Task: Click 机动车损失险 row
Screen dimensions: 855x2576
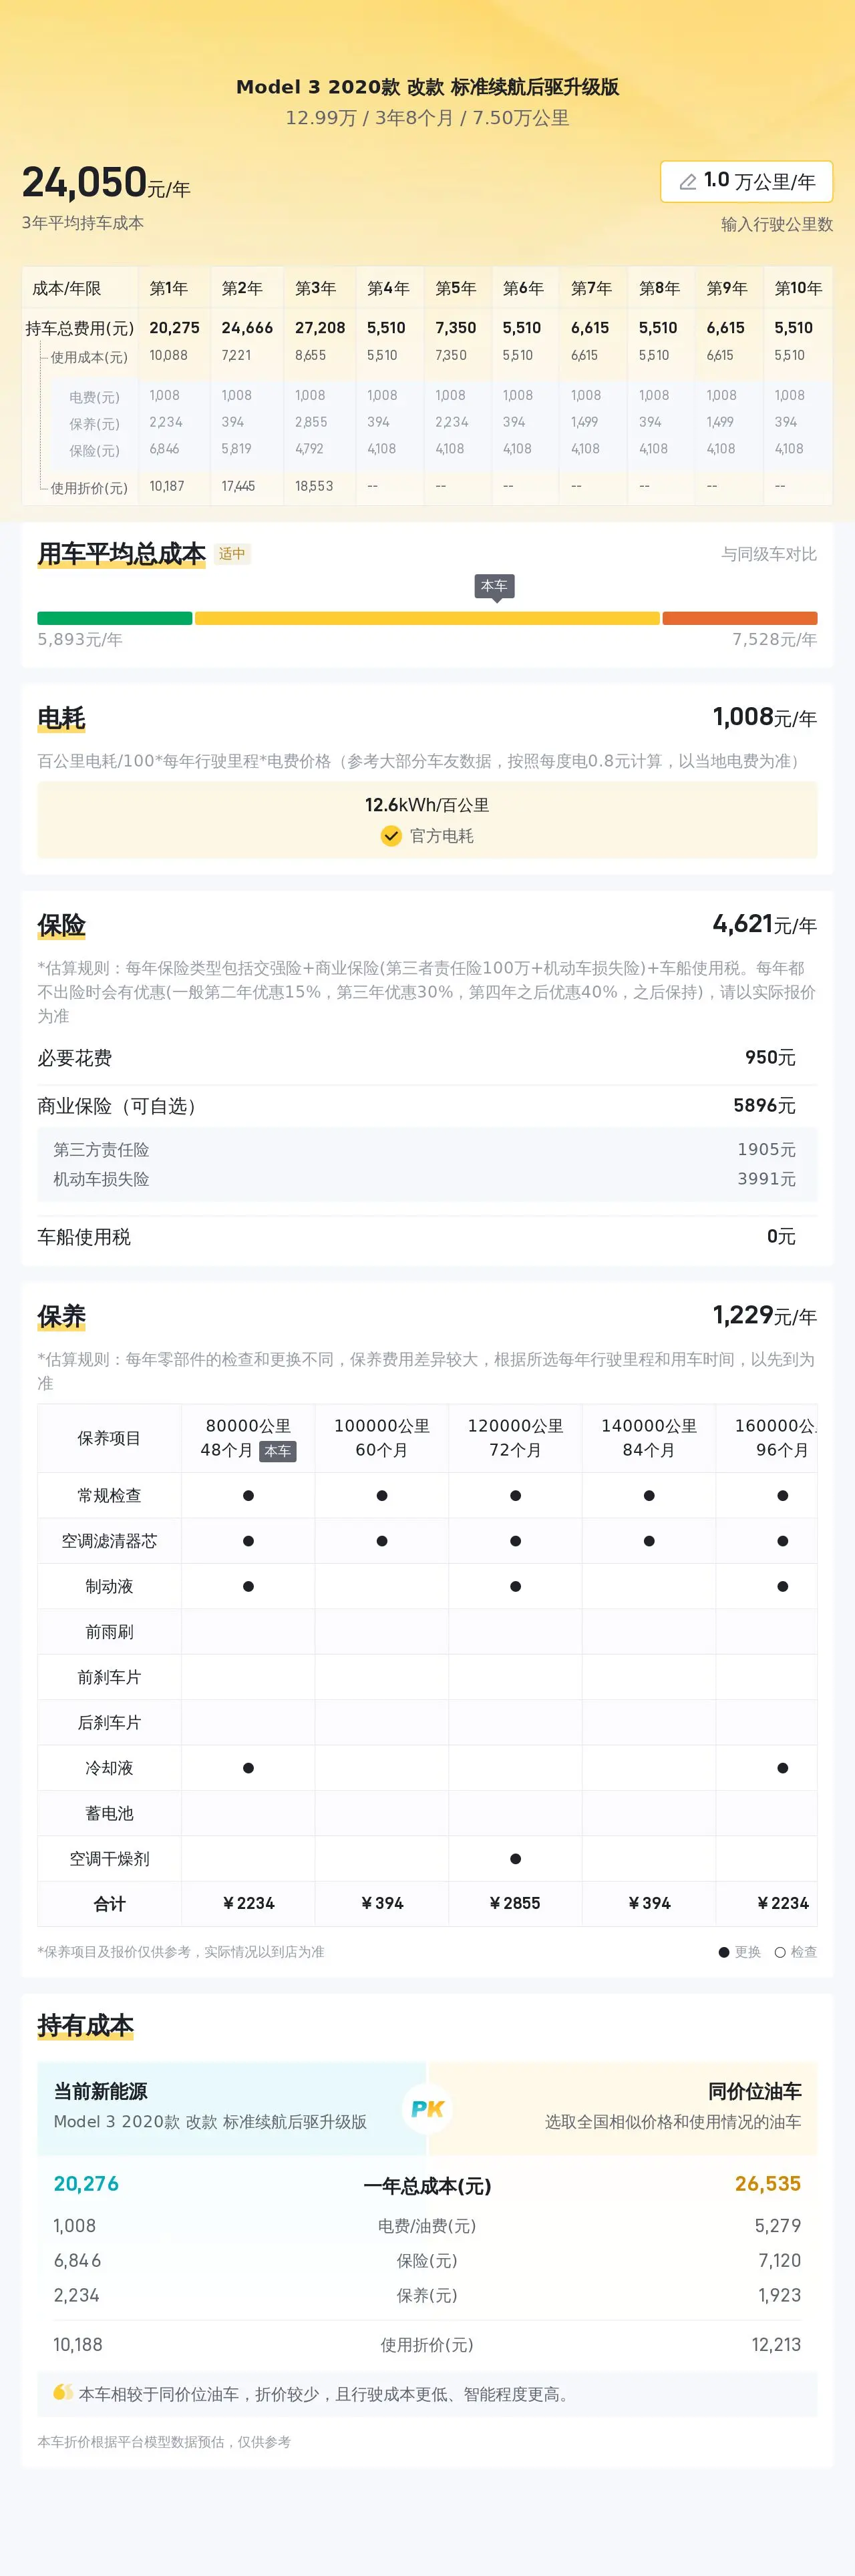Action: tap(427, 1179)
